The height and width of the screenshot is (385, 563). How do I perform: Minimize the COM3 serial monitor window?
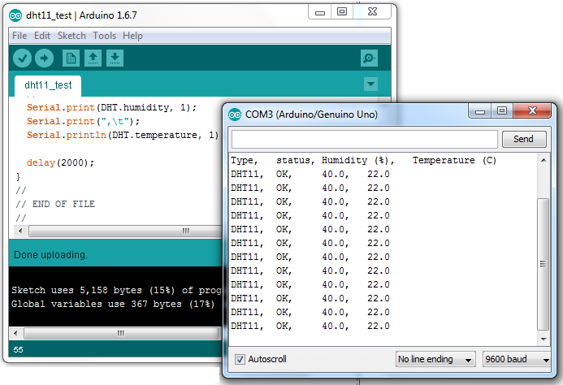click(480, 111)
